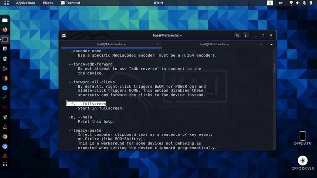Click the terminal vertical scrollbar
The image size is (317, 178).
point(274,69)
